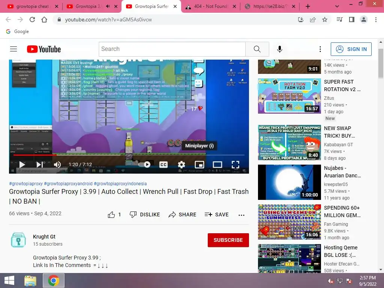Open the Google bookmark
Viewport: 384px width, 288px height.
tap(17, 31)
